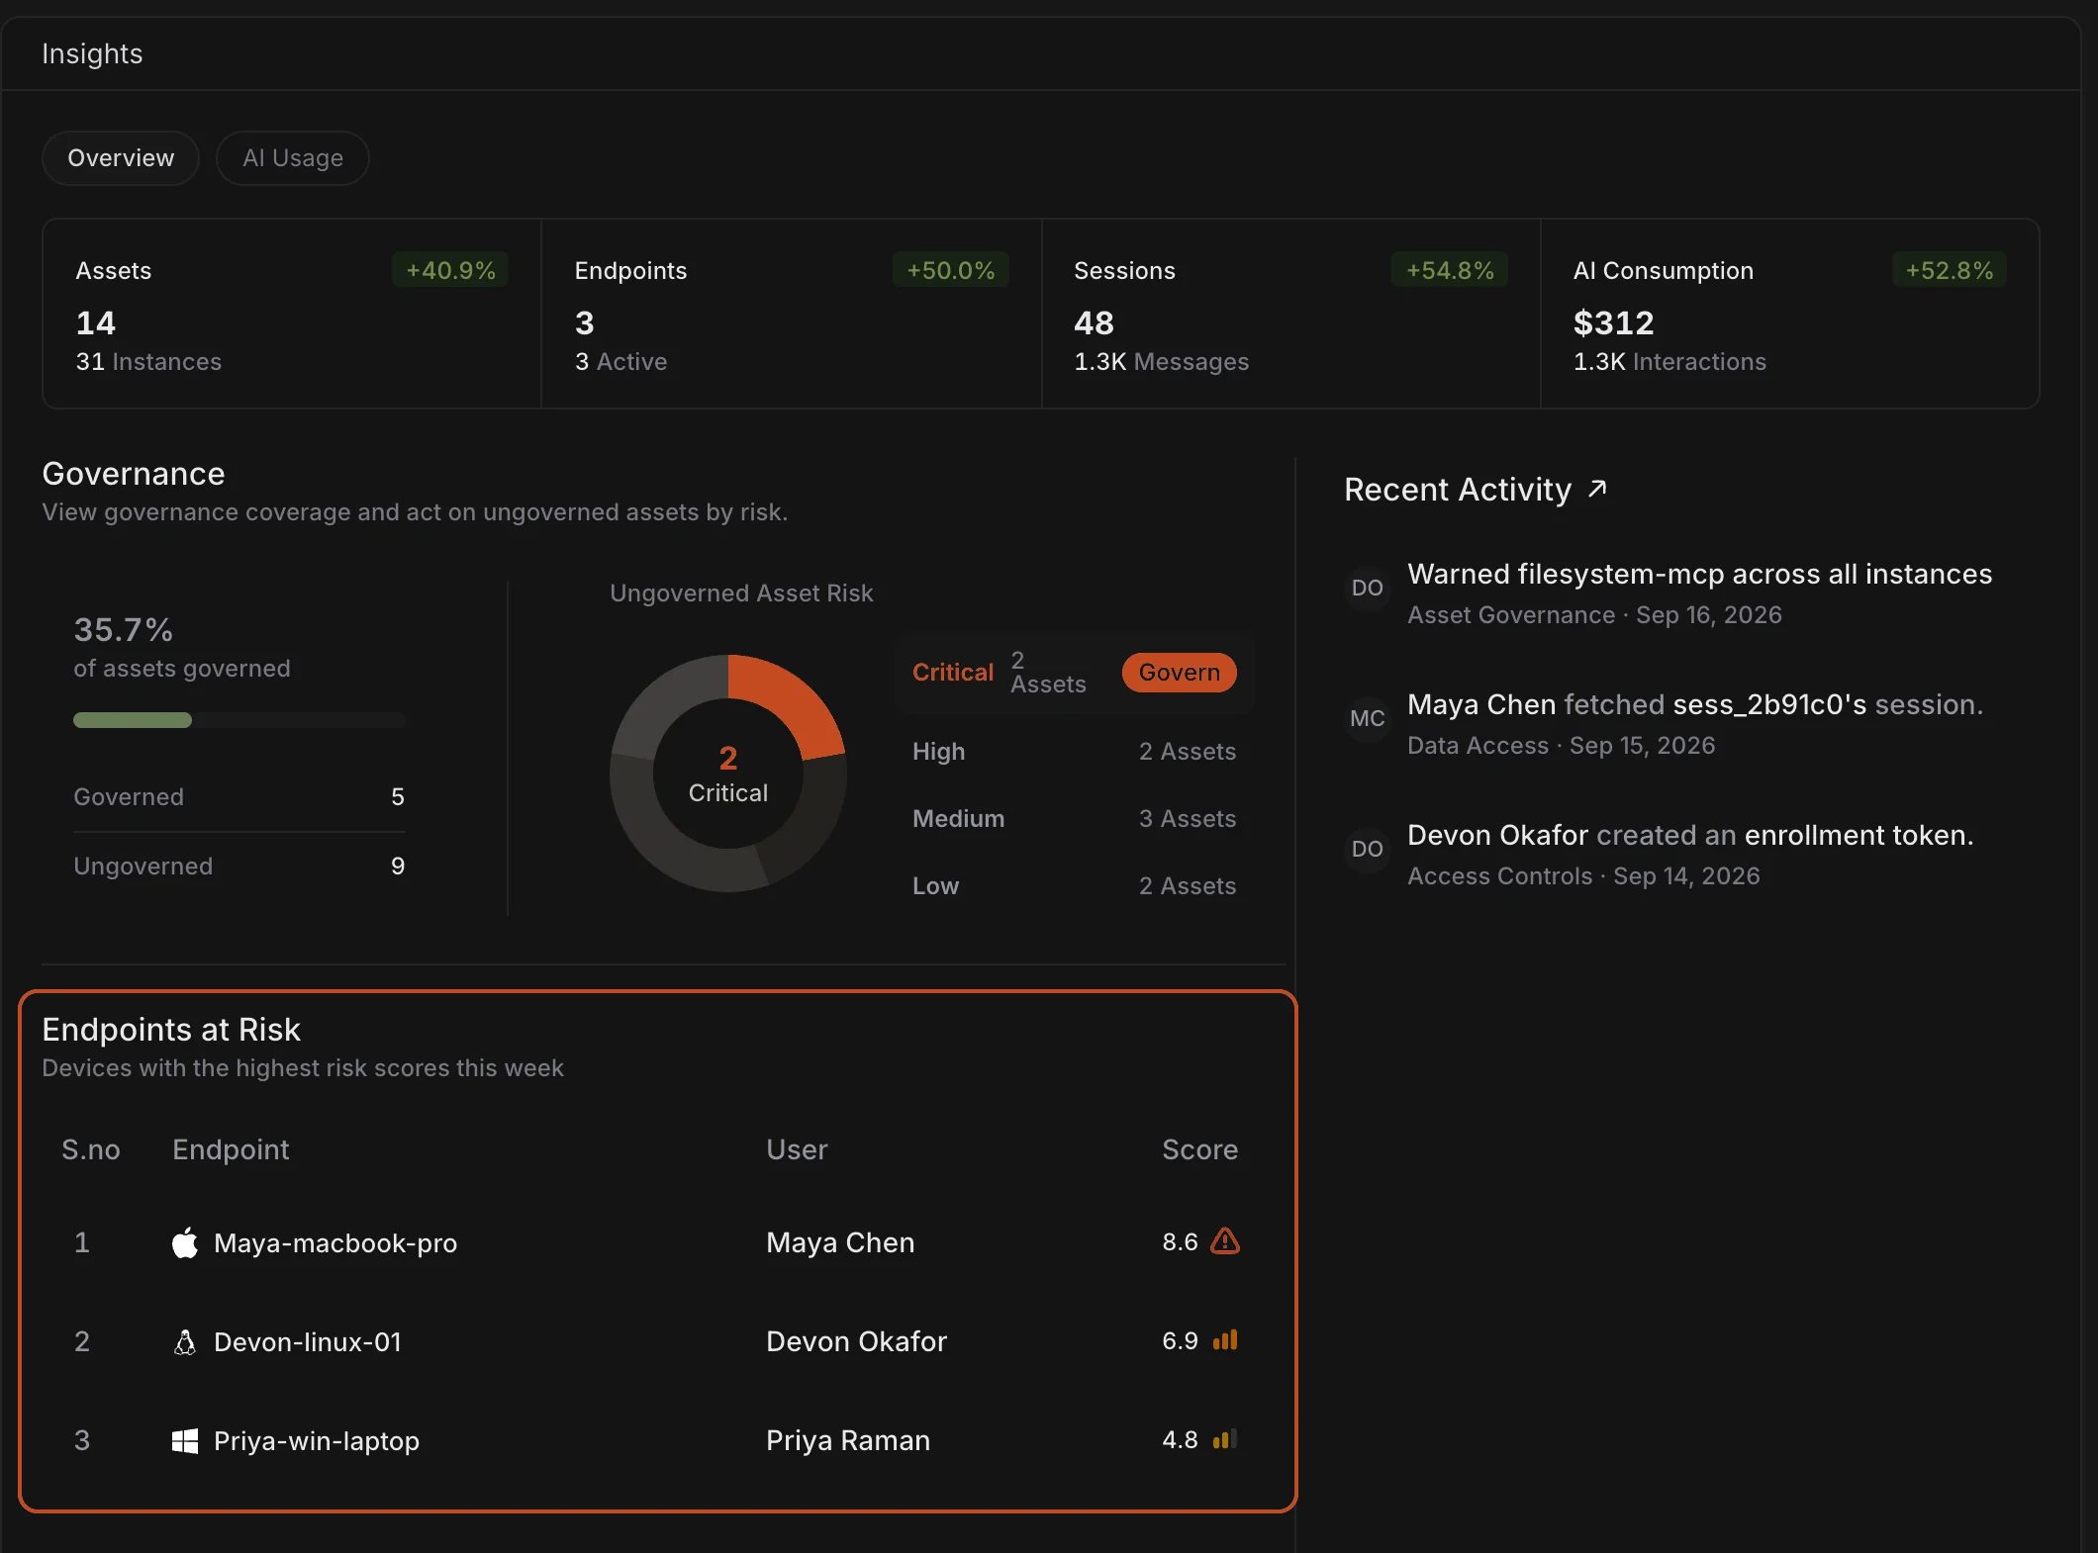The height and width of the screenshot is (1553, 2098).
Task: Click the assets governed progress bar
Action: coord(239,720)
